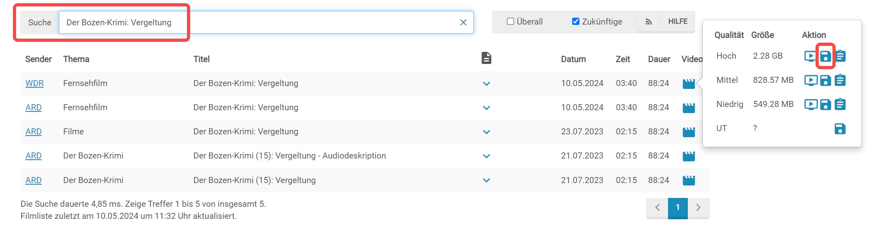Image resolution: width=880 pixels, height=247 pixels.
Task: Play the Hoch quality video
Action: tap(810, 56)
